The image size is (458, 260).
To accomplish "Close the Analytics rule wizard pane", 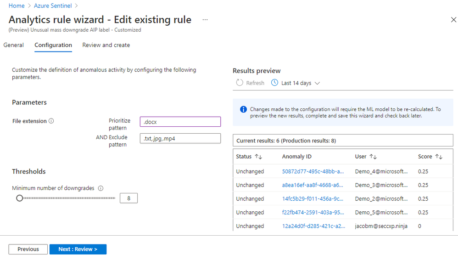I will click(x=453, y=20).
